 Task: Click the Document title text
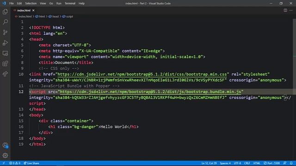pos(65,63)
